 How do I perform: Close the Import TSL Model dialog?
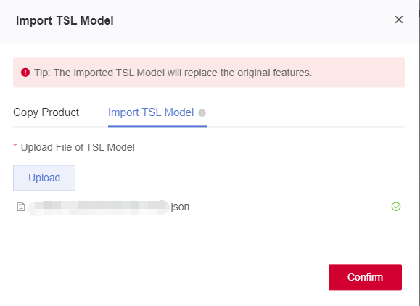pyautogui.click(x=399, y=20)
